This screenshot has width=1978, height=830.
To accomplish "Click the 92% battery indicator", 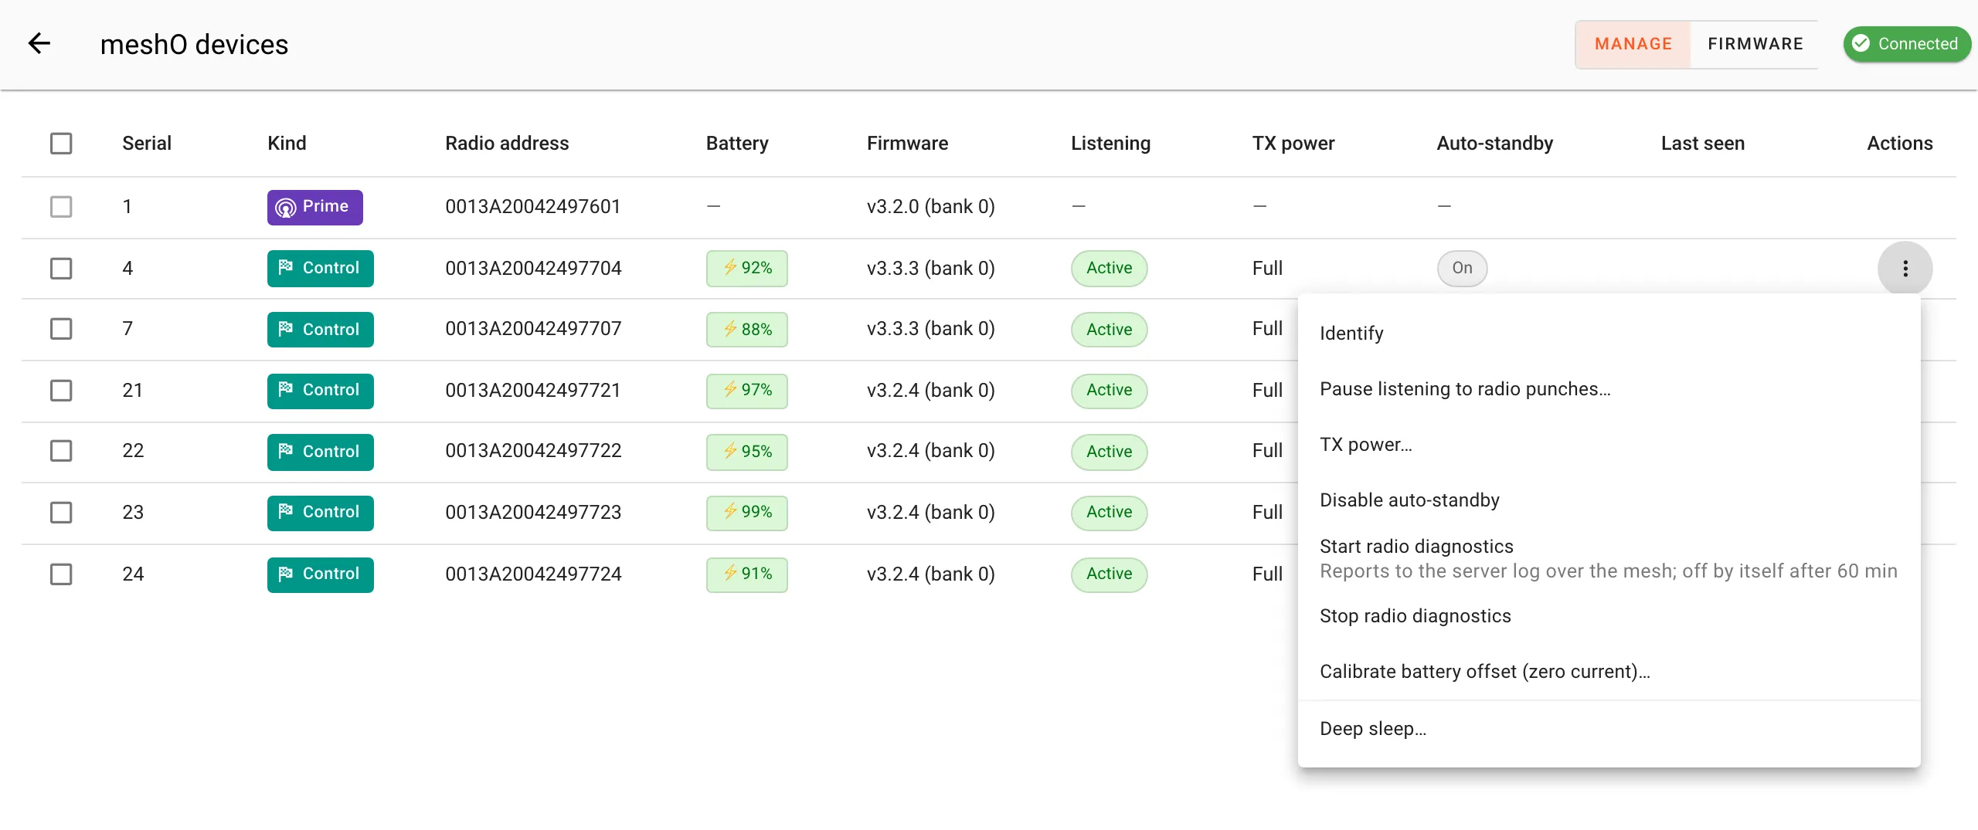I will point(746,269).
